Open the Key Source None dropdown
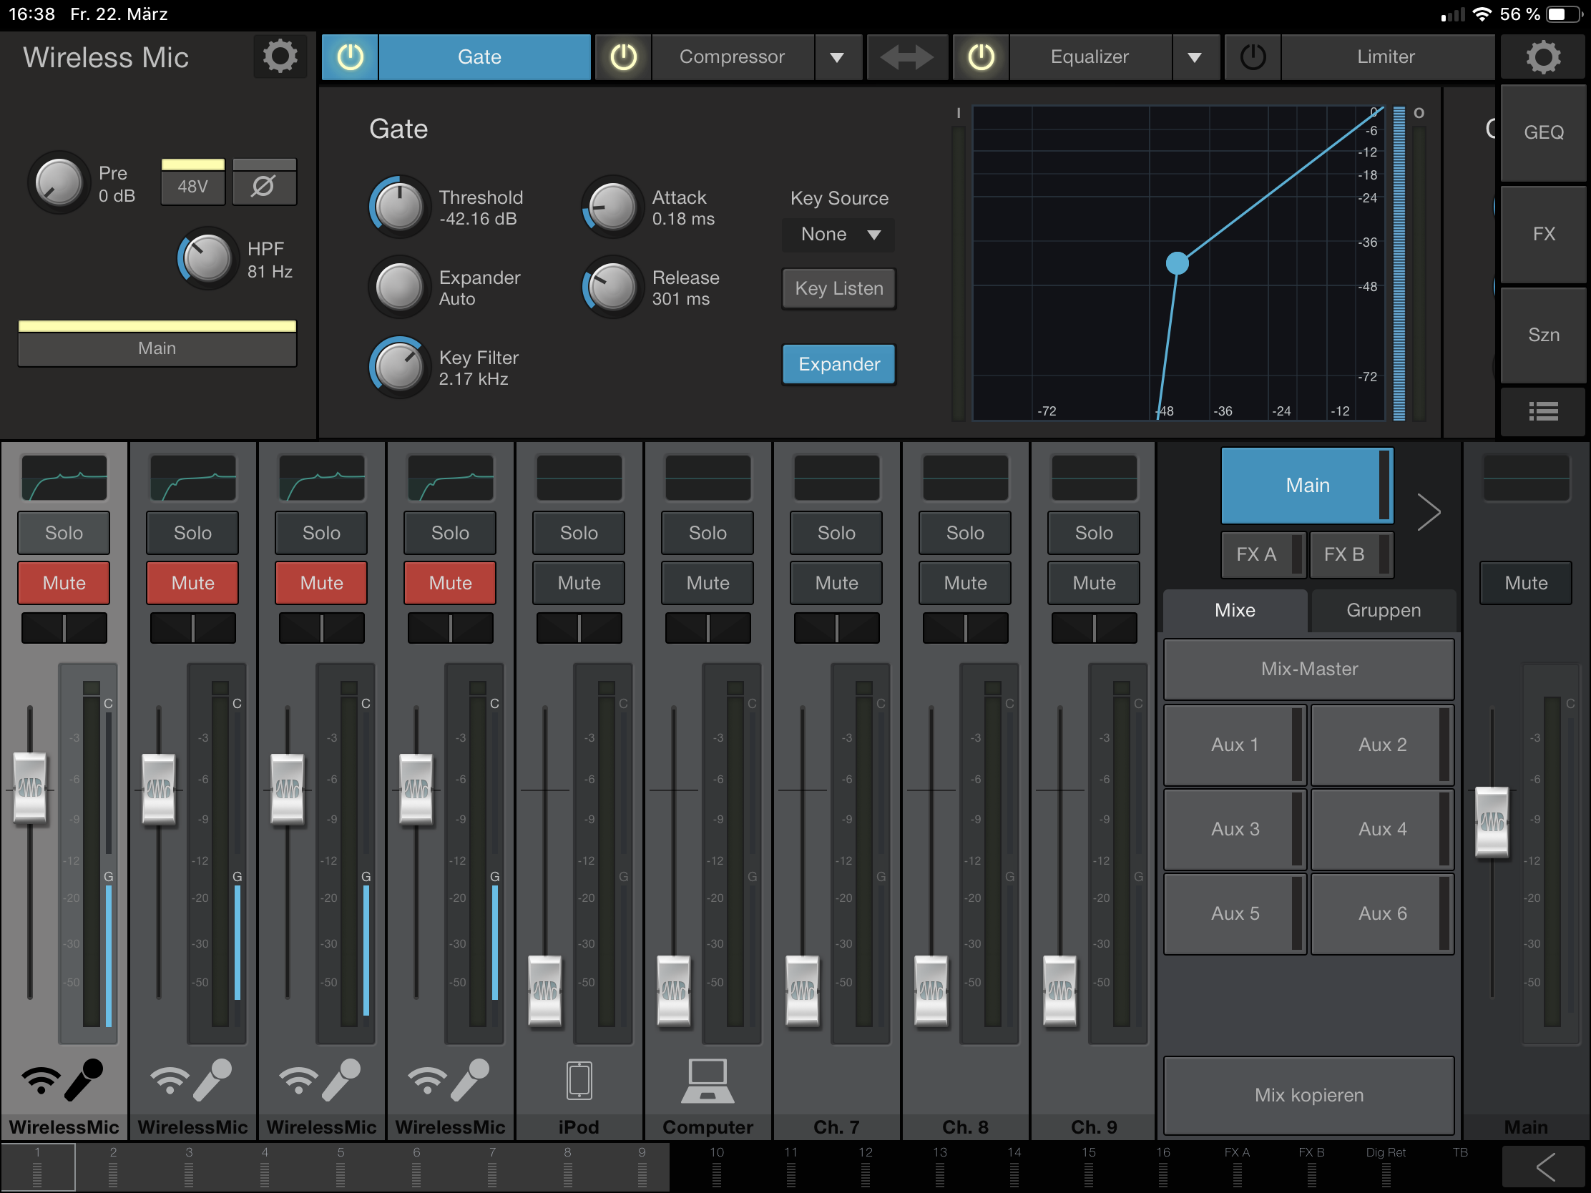Viewport: 1591px width, 1193px height. tap(838, 235)
